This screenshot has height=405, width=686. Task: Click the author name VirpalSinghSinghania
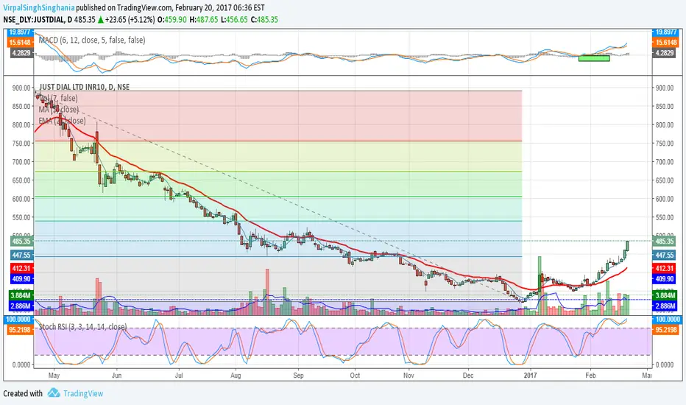(x=38, y=7)
